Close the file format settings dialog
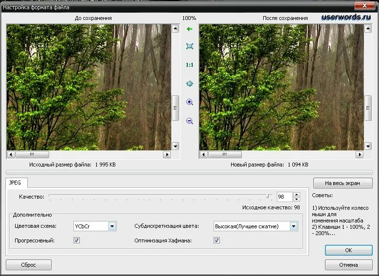 [364, 5]
